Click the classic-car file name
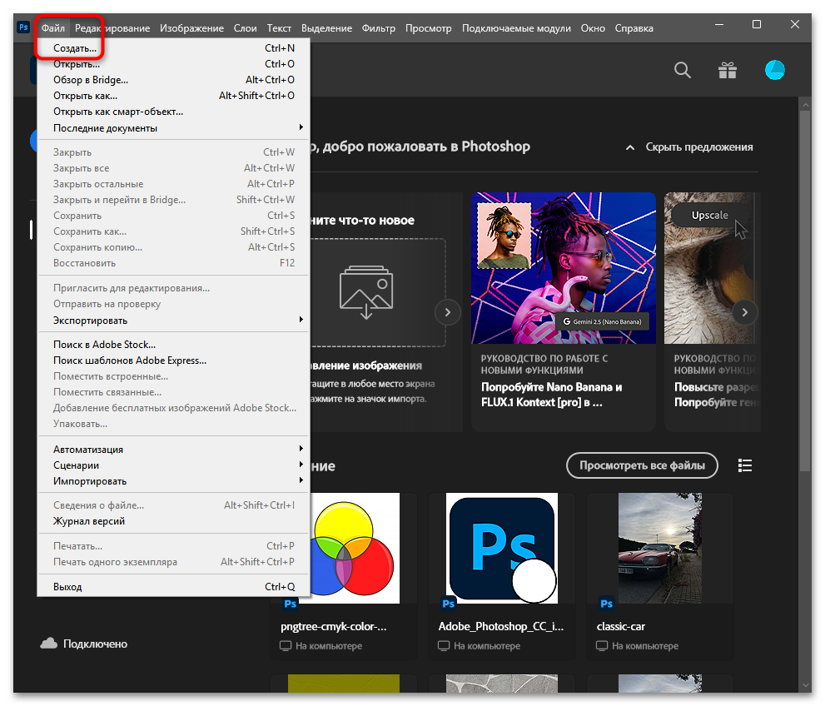The image size is (825, 706). tap(621, 626)
